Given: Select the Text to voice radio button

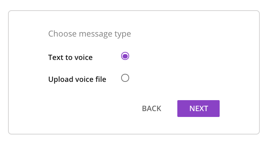Looking at the screenshot, I should point(125,56).
